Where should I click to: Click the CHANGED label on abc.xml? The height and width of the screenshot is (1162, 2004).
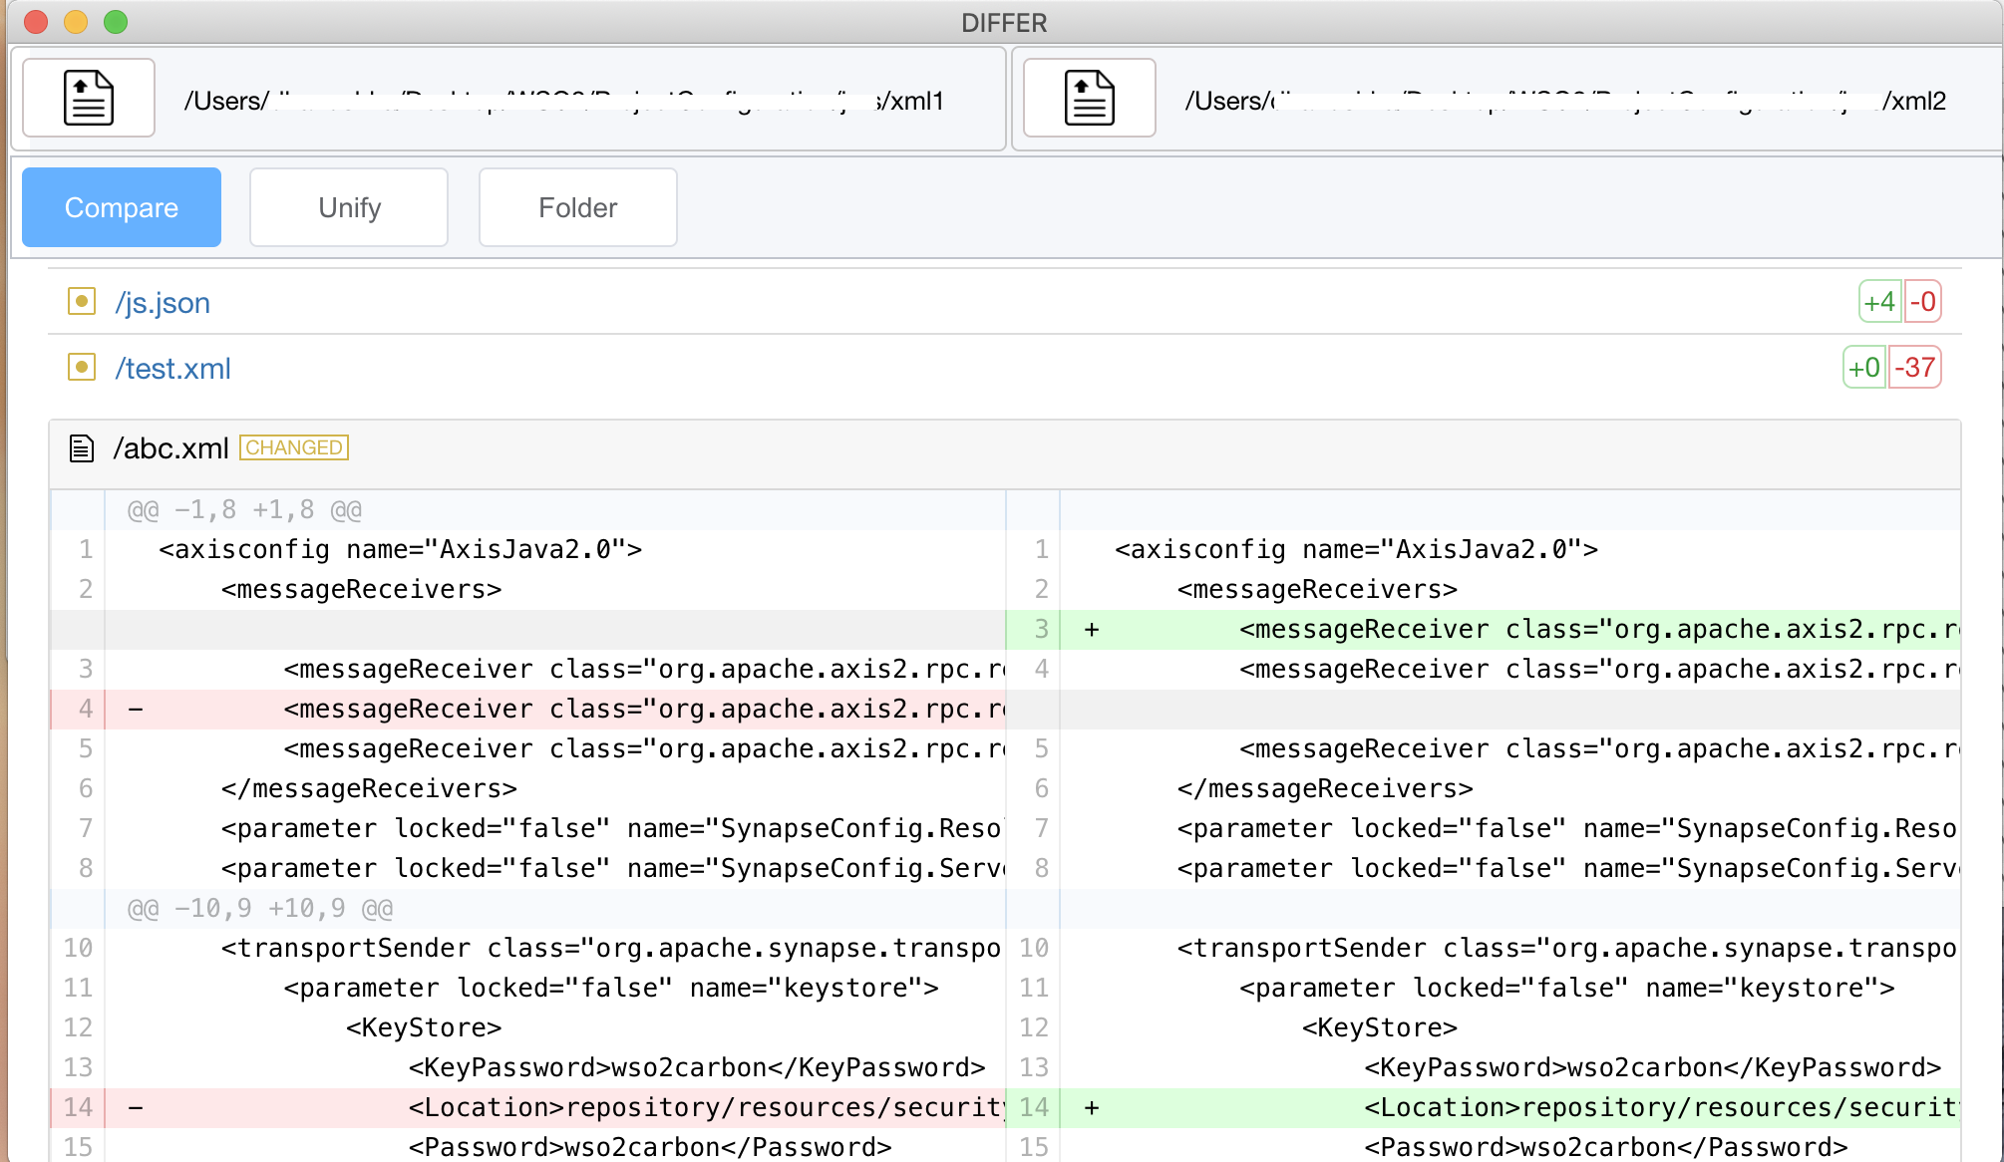pyautogui.click(x=294, y=447)
